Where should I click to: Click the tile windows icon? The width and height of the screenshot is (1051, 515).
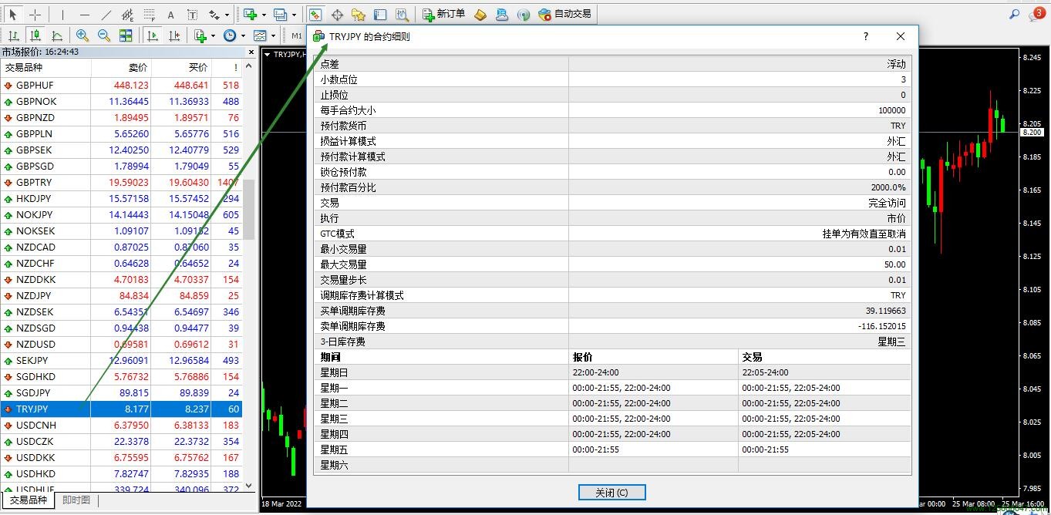click(126, 35)
